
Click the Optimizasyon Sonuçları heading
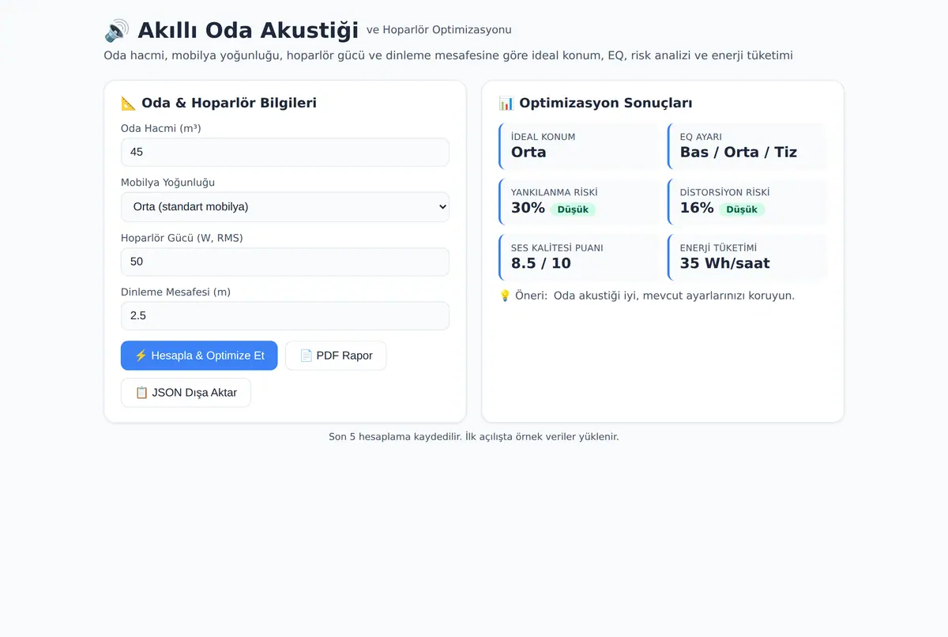(606, 103)
